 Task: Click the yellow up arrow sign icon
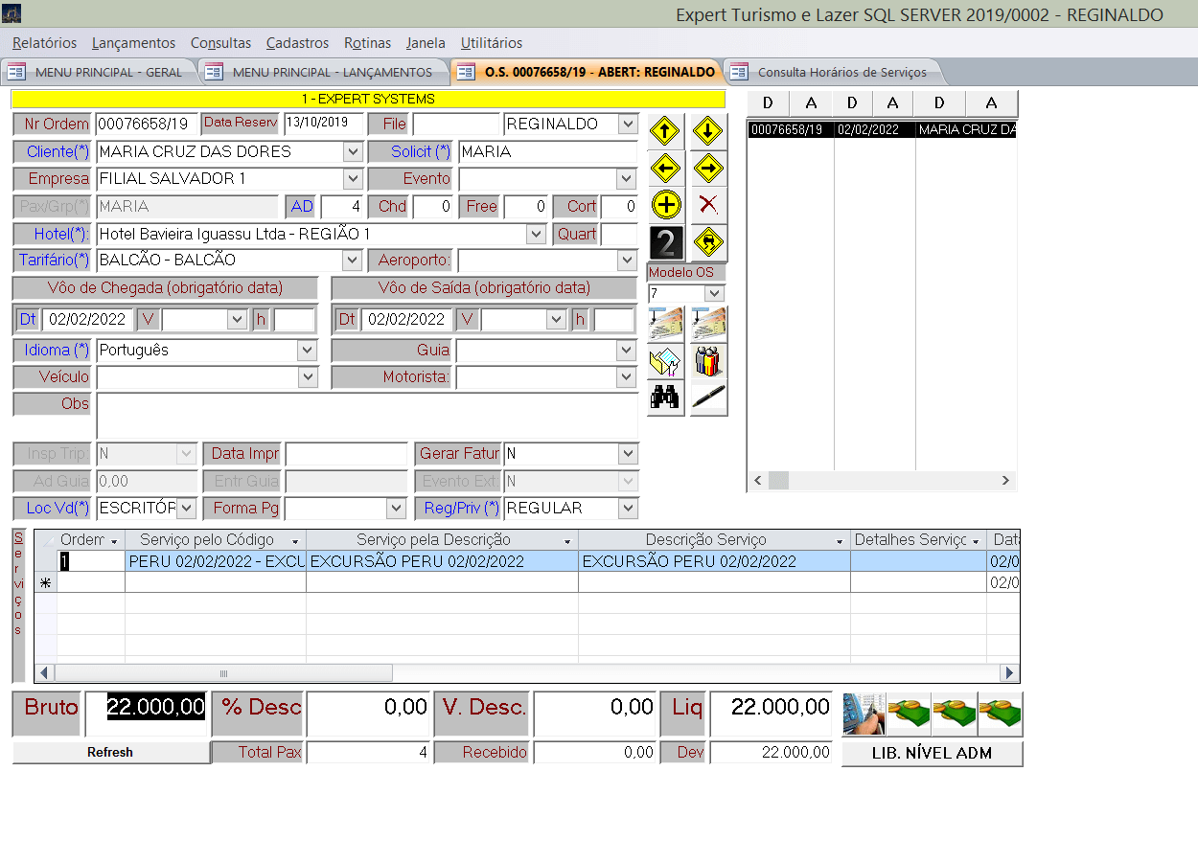click(x=665, y=131)
